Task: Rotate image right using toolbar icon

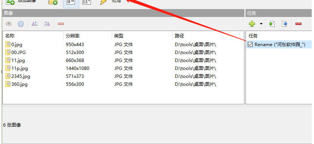Action: (x=47, y=24)
